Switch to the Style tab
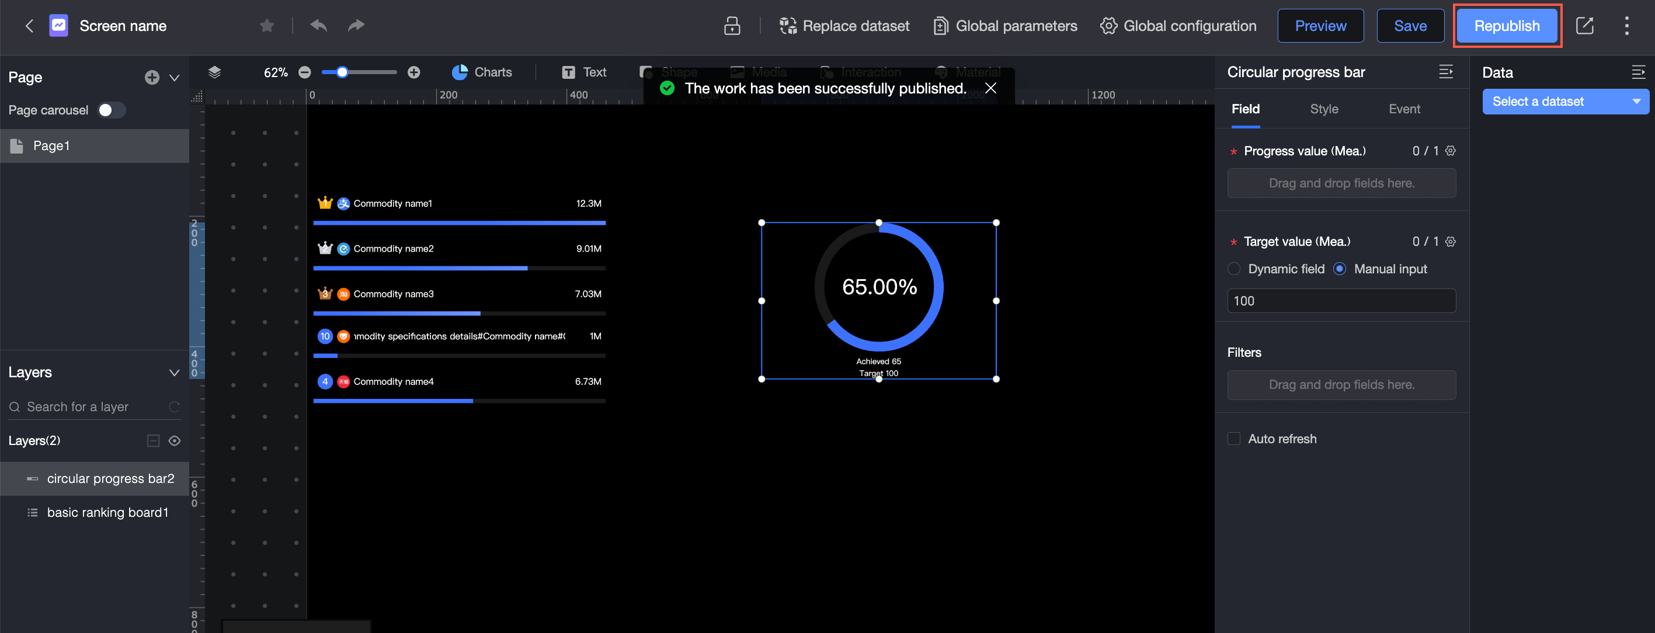 coord(1323,109)
